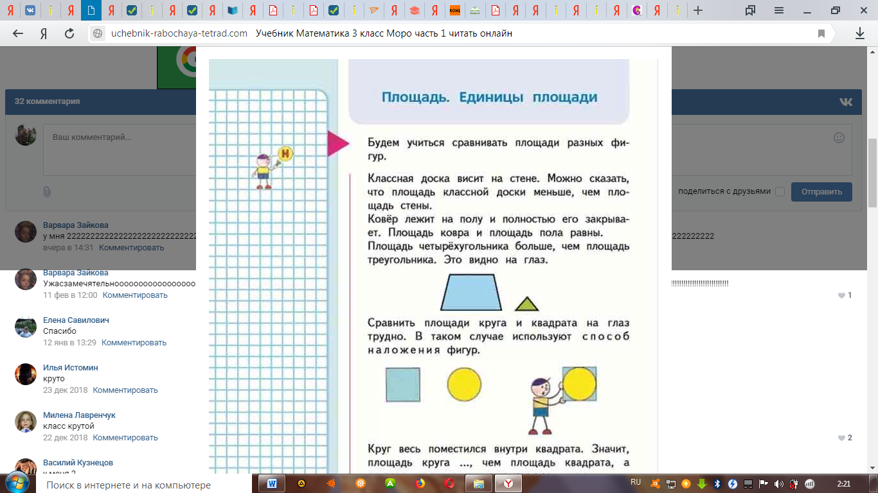The height and width of the screenshot is (493, 878).
Task: Click the VK logo in comments header
Action: point(845,101)
